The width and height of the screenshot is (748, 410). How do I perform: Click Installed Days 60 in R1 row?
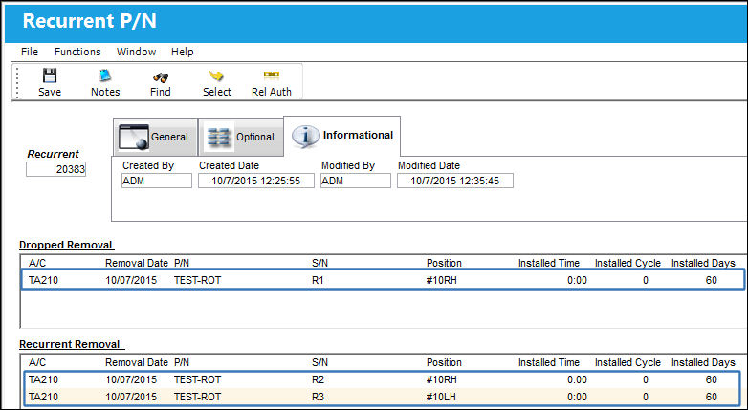(x=712, y=280)
